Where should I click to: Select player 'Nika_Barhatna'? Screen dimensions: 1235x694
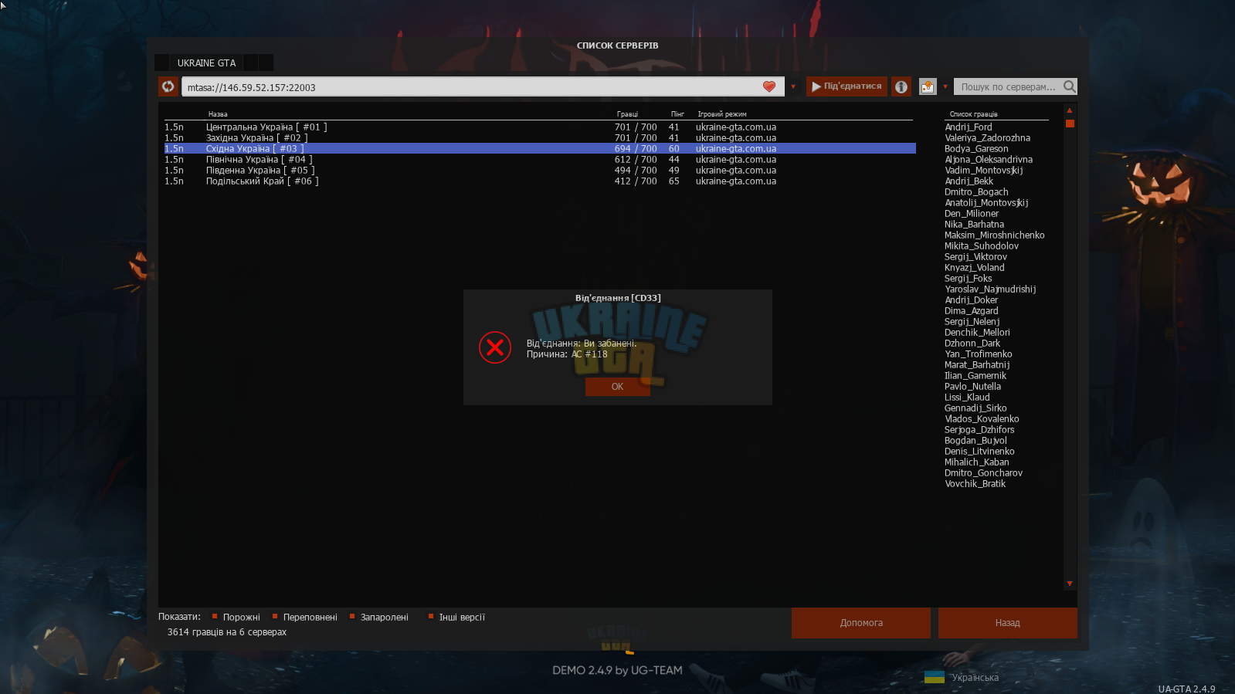[x=975, y=224]
